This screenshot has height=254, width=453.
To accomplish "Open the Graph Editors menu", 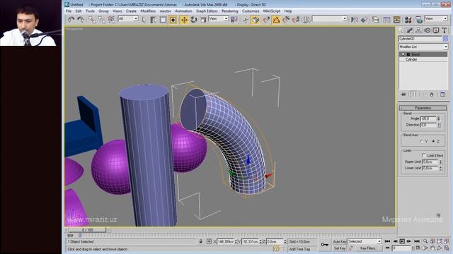I will (x=207, y=11).
